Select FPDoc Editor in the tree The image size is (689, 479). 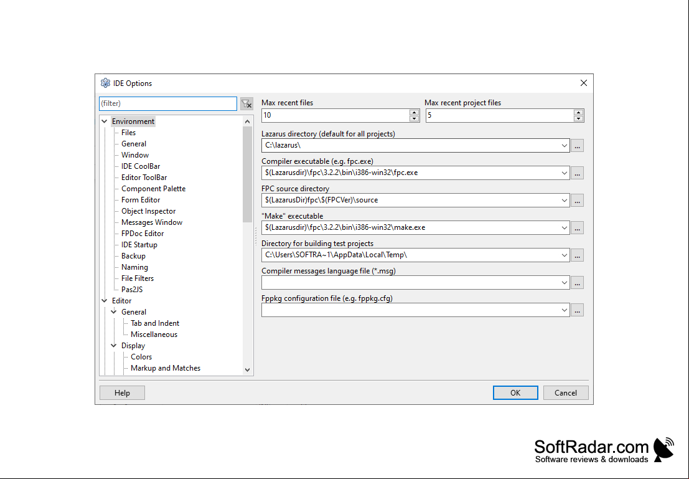[x=143, y=234]
